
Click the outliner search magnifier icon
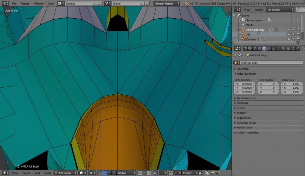[298, 10]
